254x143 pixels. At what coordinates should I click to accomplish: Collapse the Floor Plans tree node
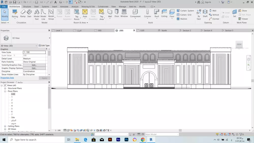pos(5,91)
